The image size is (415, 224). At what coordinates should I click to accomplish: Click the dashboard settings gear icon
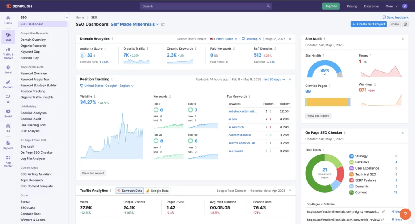(x=405, y=24)
